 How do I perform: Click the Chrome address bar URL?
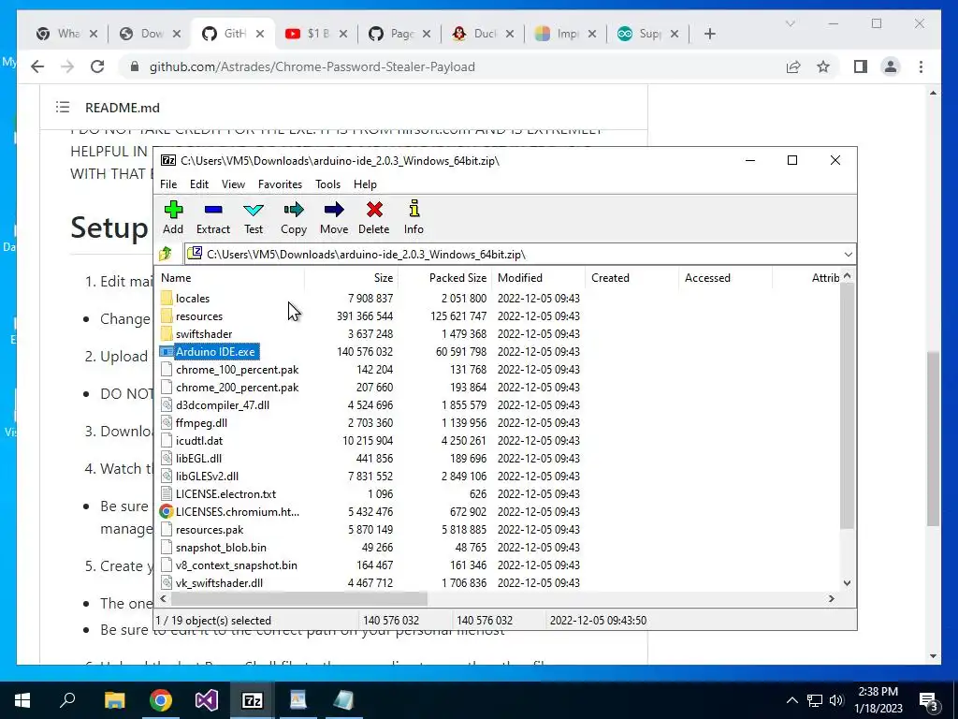312,66
